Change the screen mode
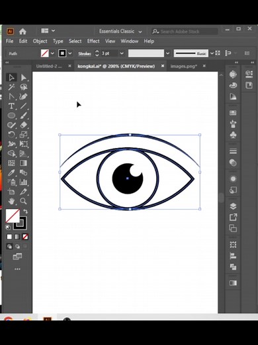The width and height of the screenshot is (258, 345). coord(17,257)
